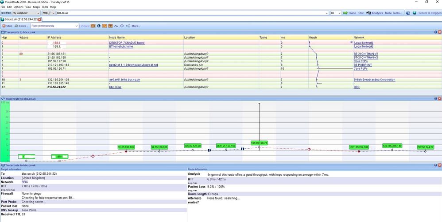The width and height of the screenshot is (442, 222).
Task: Click graph node label 195.99.126.71
Action: 259,143
